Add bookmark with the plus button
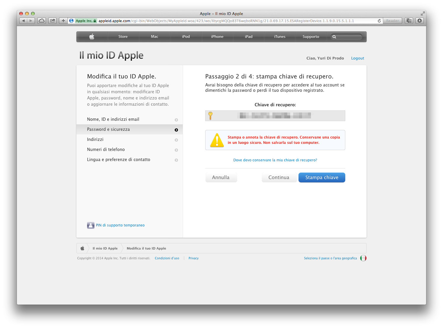The height and width of the screenshot is (328, 443). (x=63, y=21)
